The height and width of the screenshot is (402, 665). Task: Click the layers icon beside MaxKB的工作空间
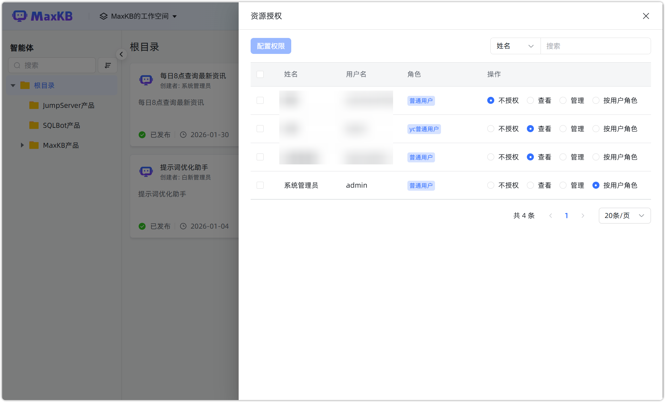[103, 16]
